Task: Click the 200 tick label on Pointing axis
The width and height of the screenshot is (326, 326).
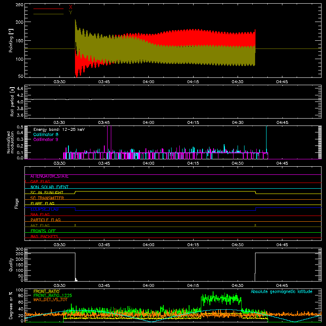Action: (x=20, y=22)
